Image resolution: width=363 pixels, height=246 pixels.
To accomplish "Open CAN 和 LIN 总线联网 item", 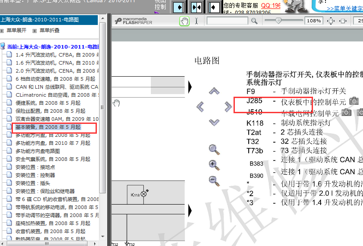I will click(57, 87).
